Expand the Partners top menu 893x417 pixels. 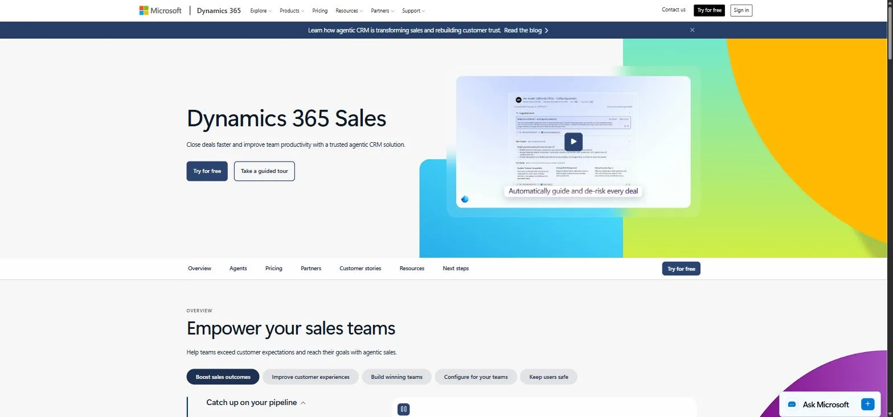(382, 11)
